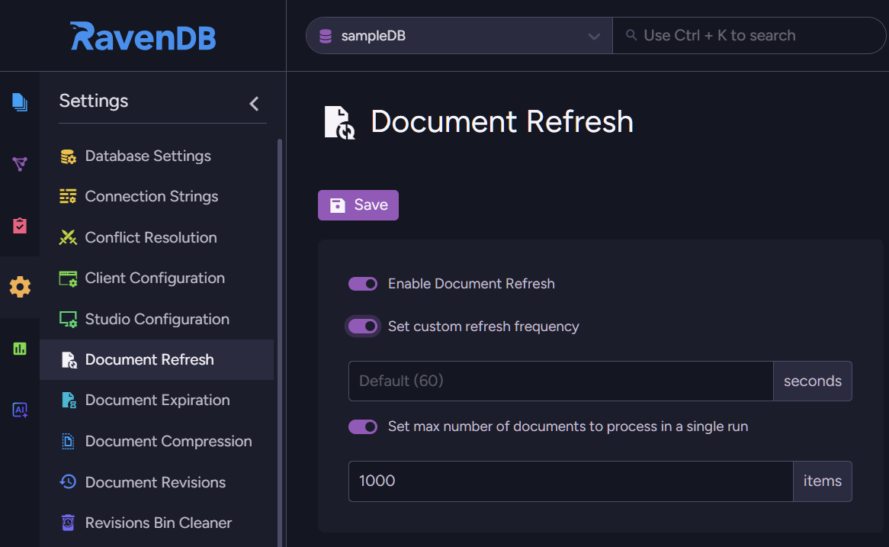Click the refresh frequency seconds field

point(560,381)
